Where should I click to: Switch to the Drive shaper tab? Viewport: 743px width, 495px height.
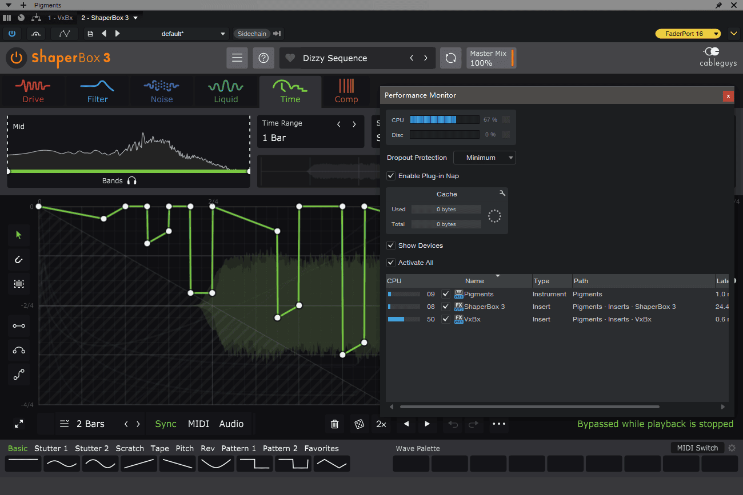click(x=33, y=91)
